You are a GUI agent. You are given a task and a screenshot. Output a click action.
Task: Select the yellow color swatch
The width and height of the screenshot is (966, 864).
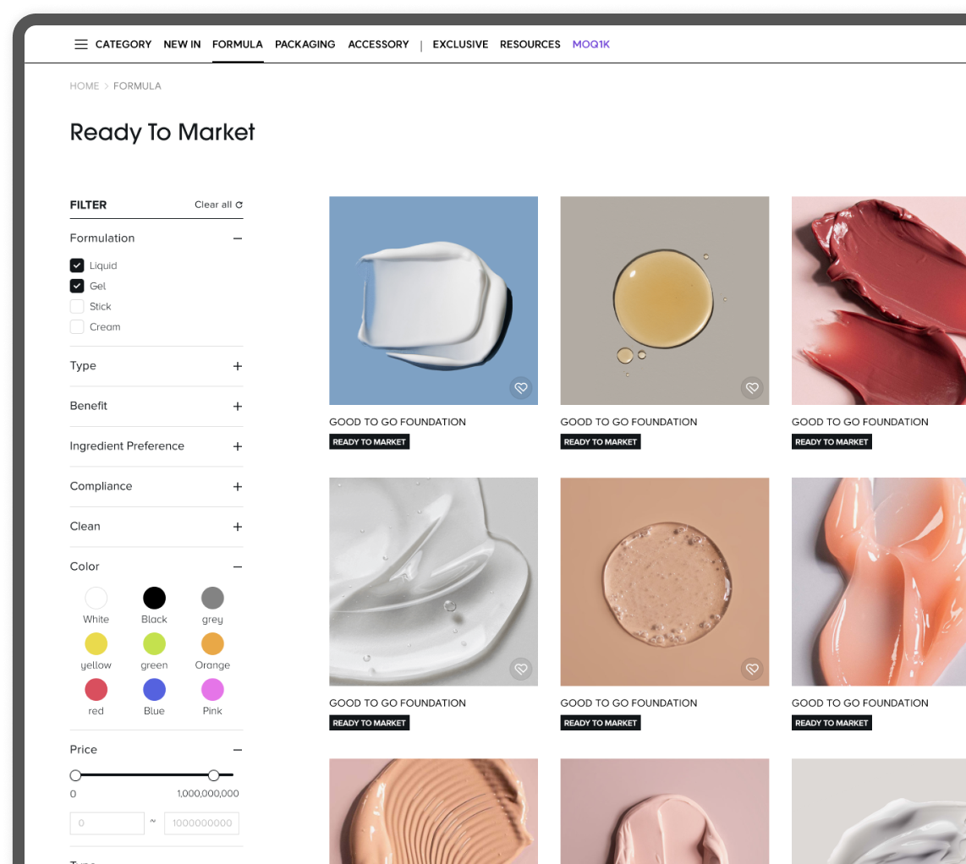[96, 644]
